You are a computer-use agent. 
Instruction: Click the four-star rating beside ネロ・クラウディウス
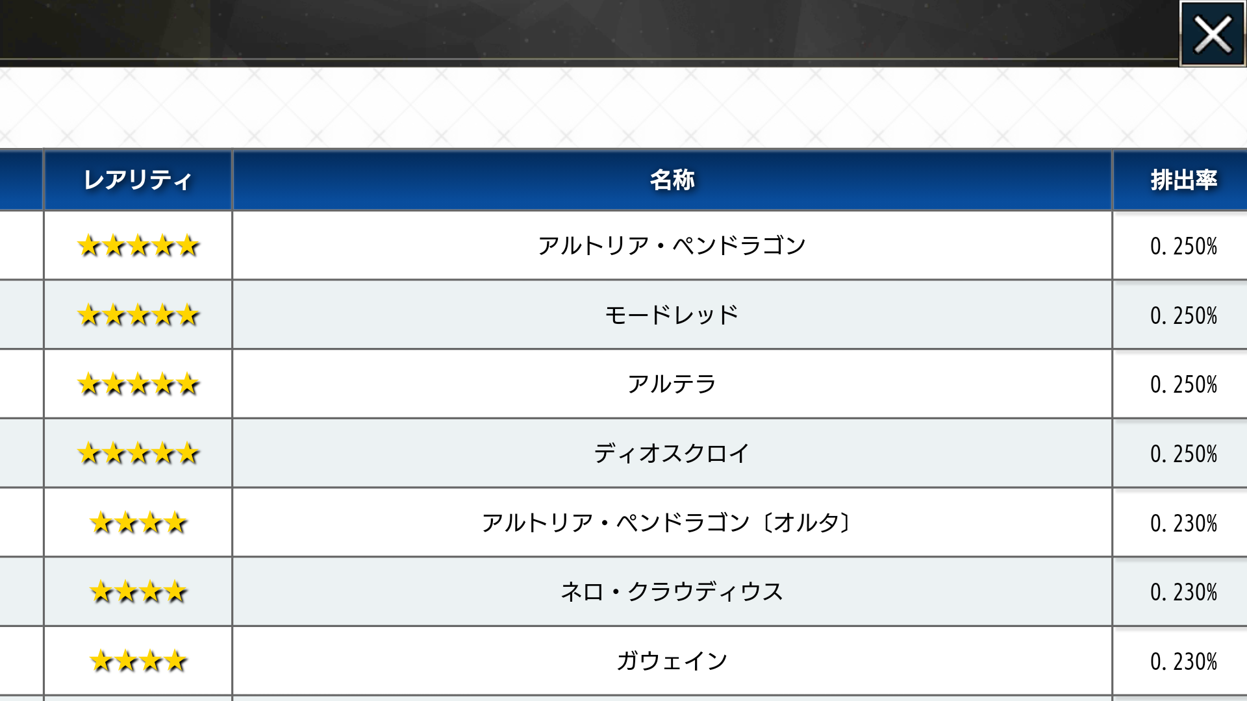pos(138,592)
